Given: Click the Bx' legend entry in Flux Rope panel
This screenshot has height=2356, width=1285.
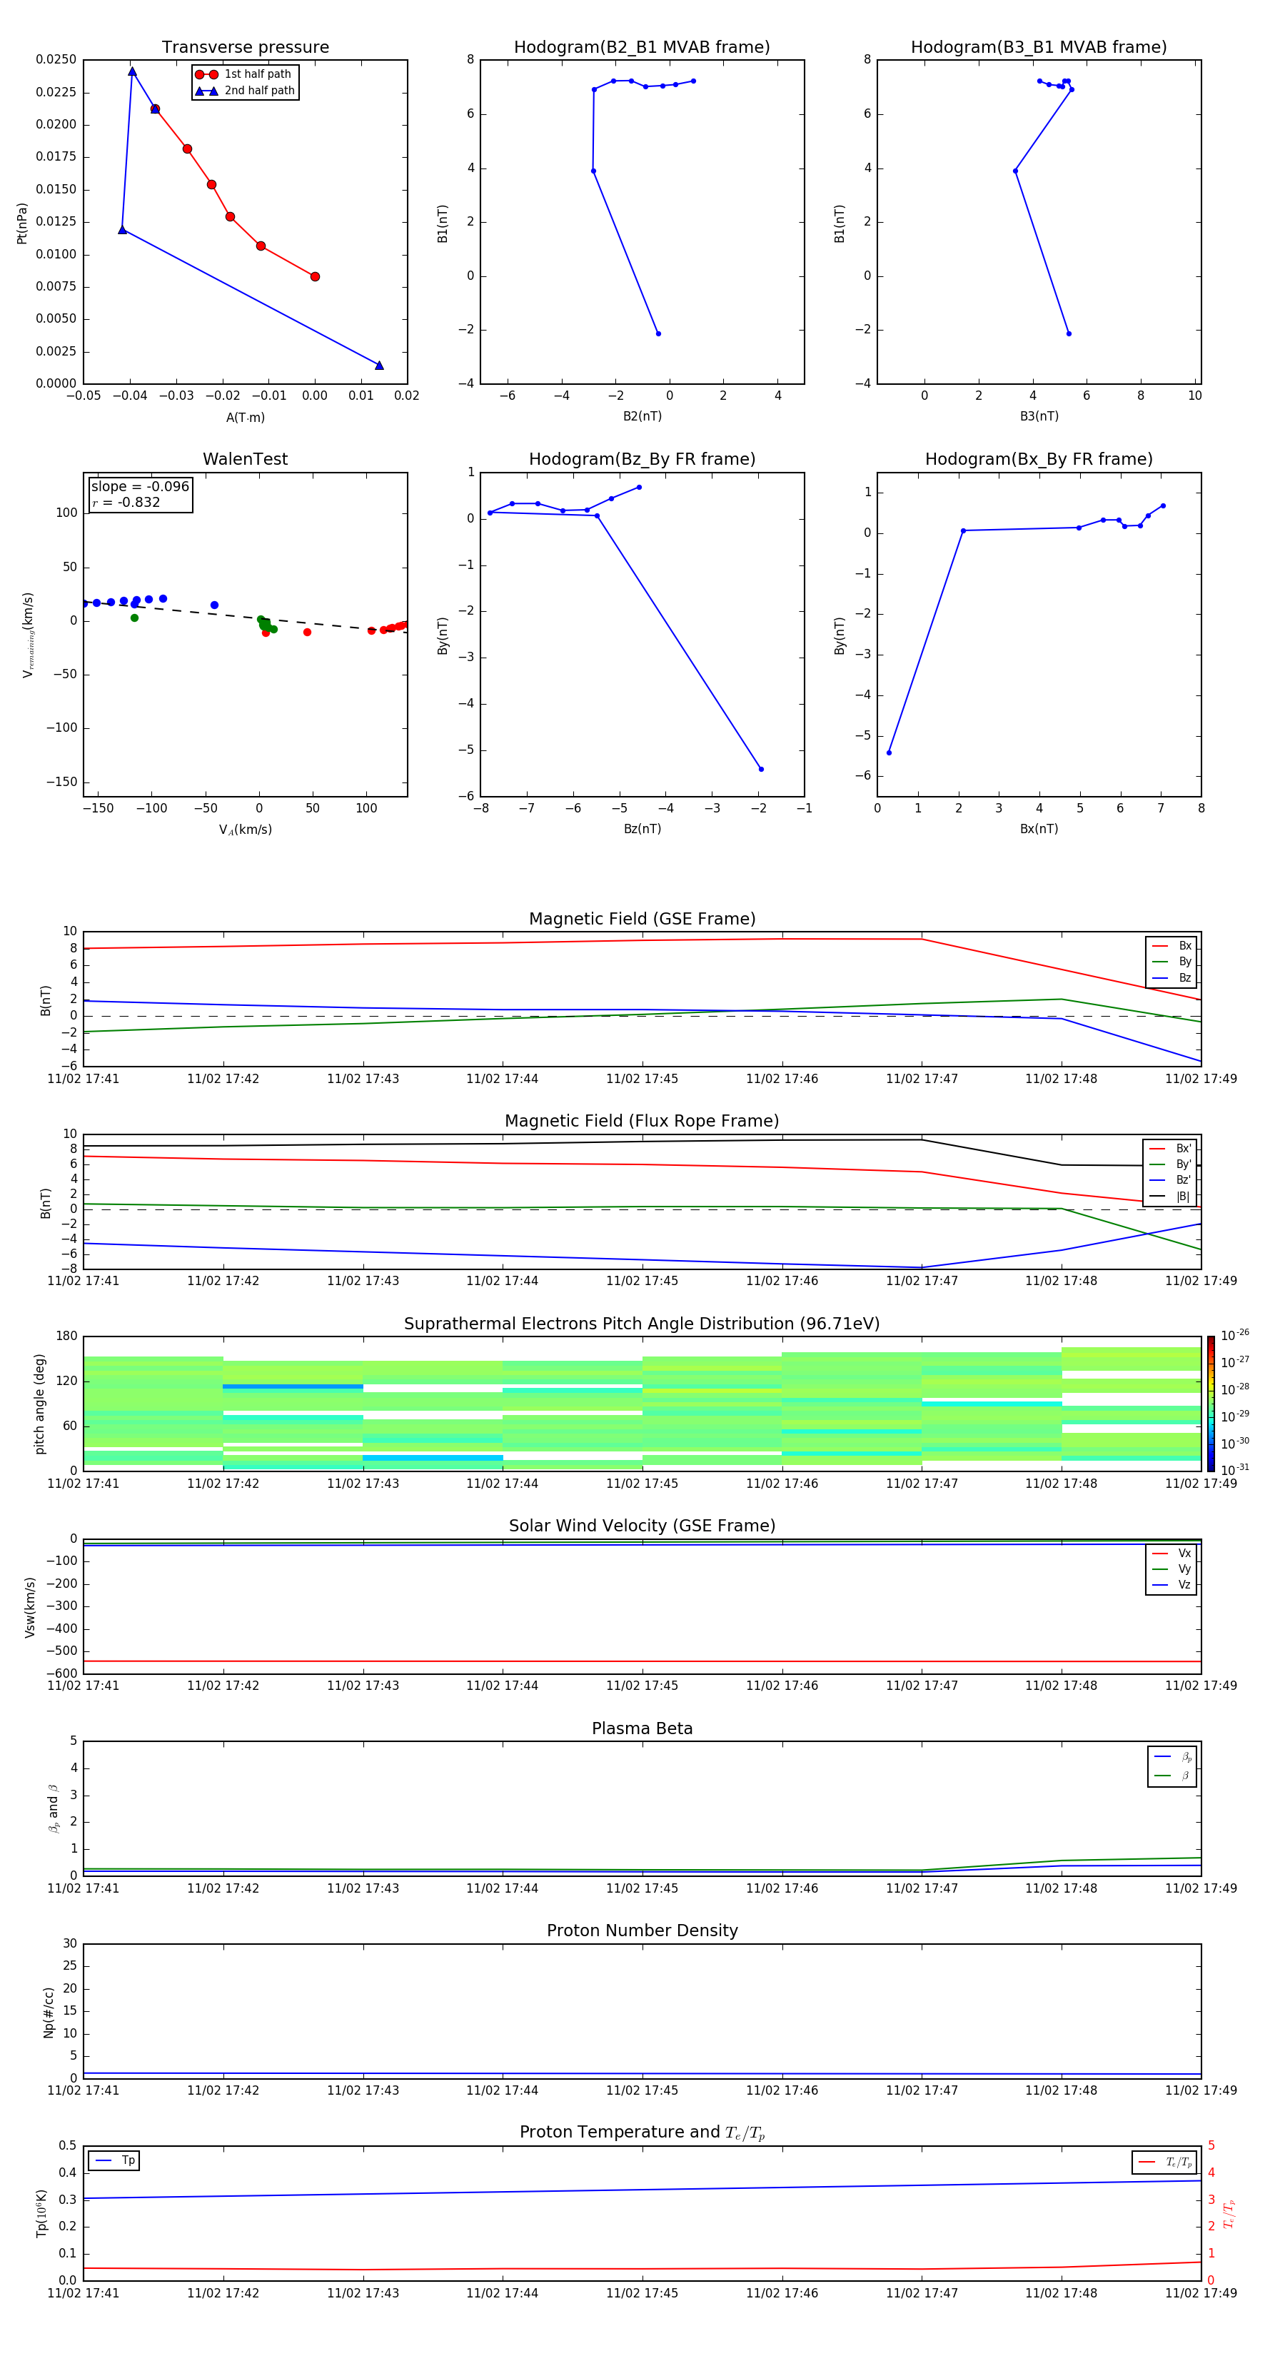Looking at the screenshot, I should (1170, 1149).
